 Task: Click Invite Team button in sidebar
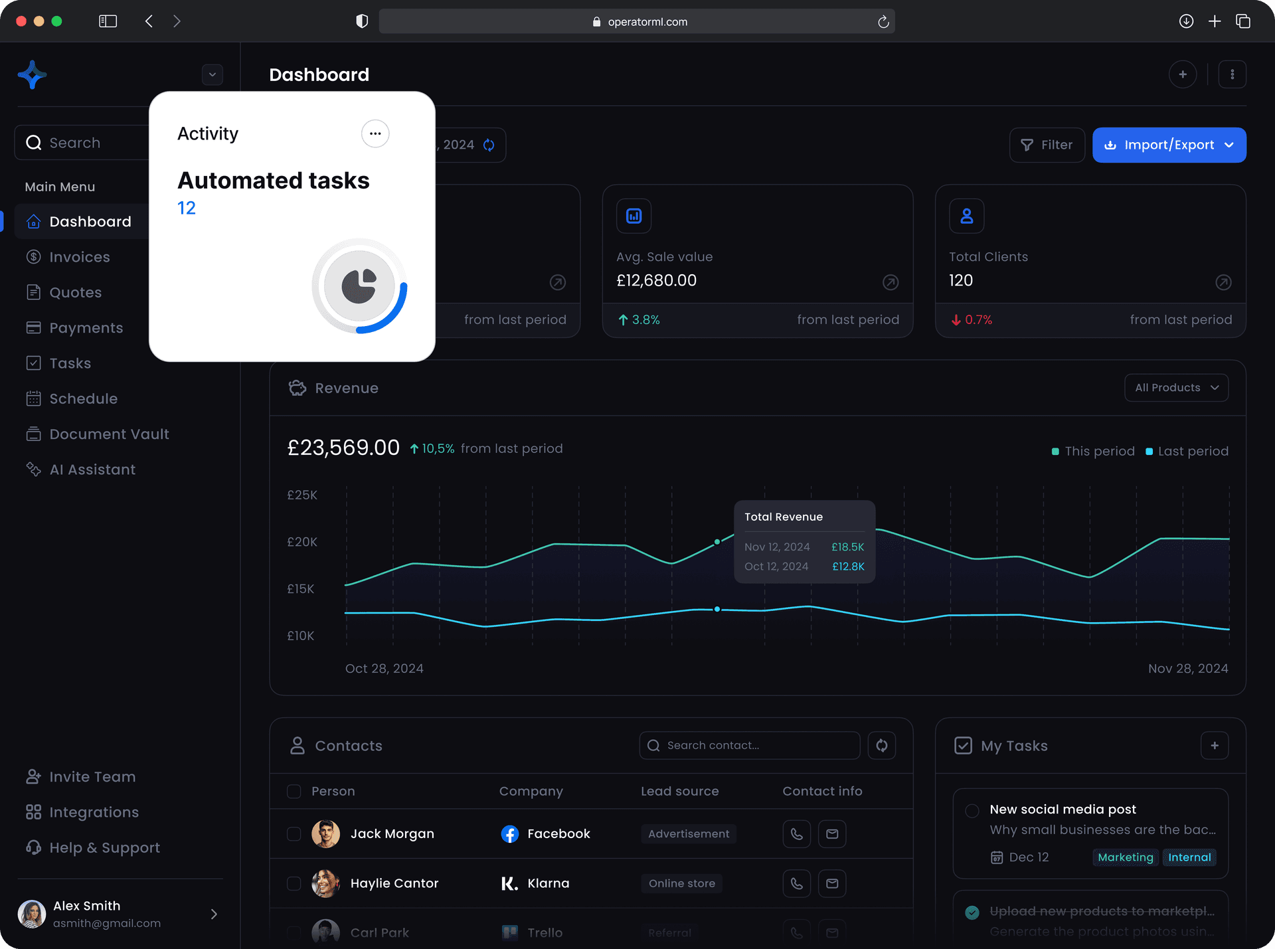coord(92,776)
